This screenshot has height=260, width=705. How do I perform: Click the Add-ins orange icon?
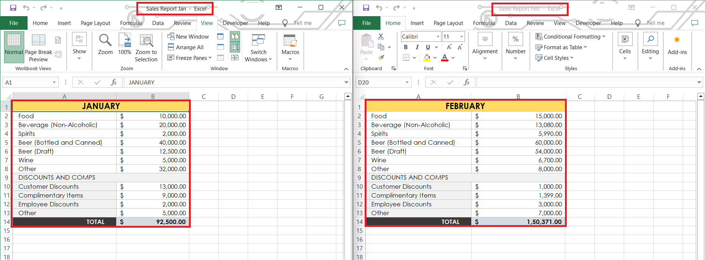(677, 40)
